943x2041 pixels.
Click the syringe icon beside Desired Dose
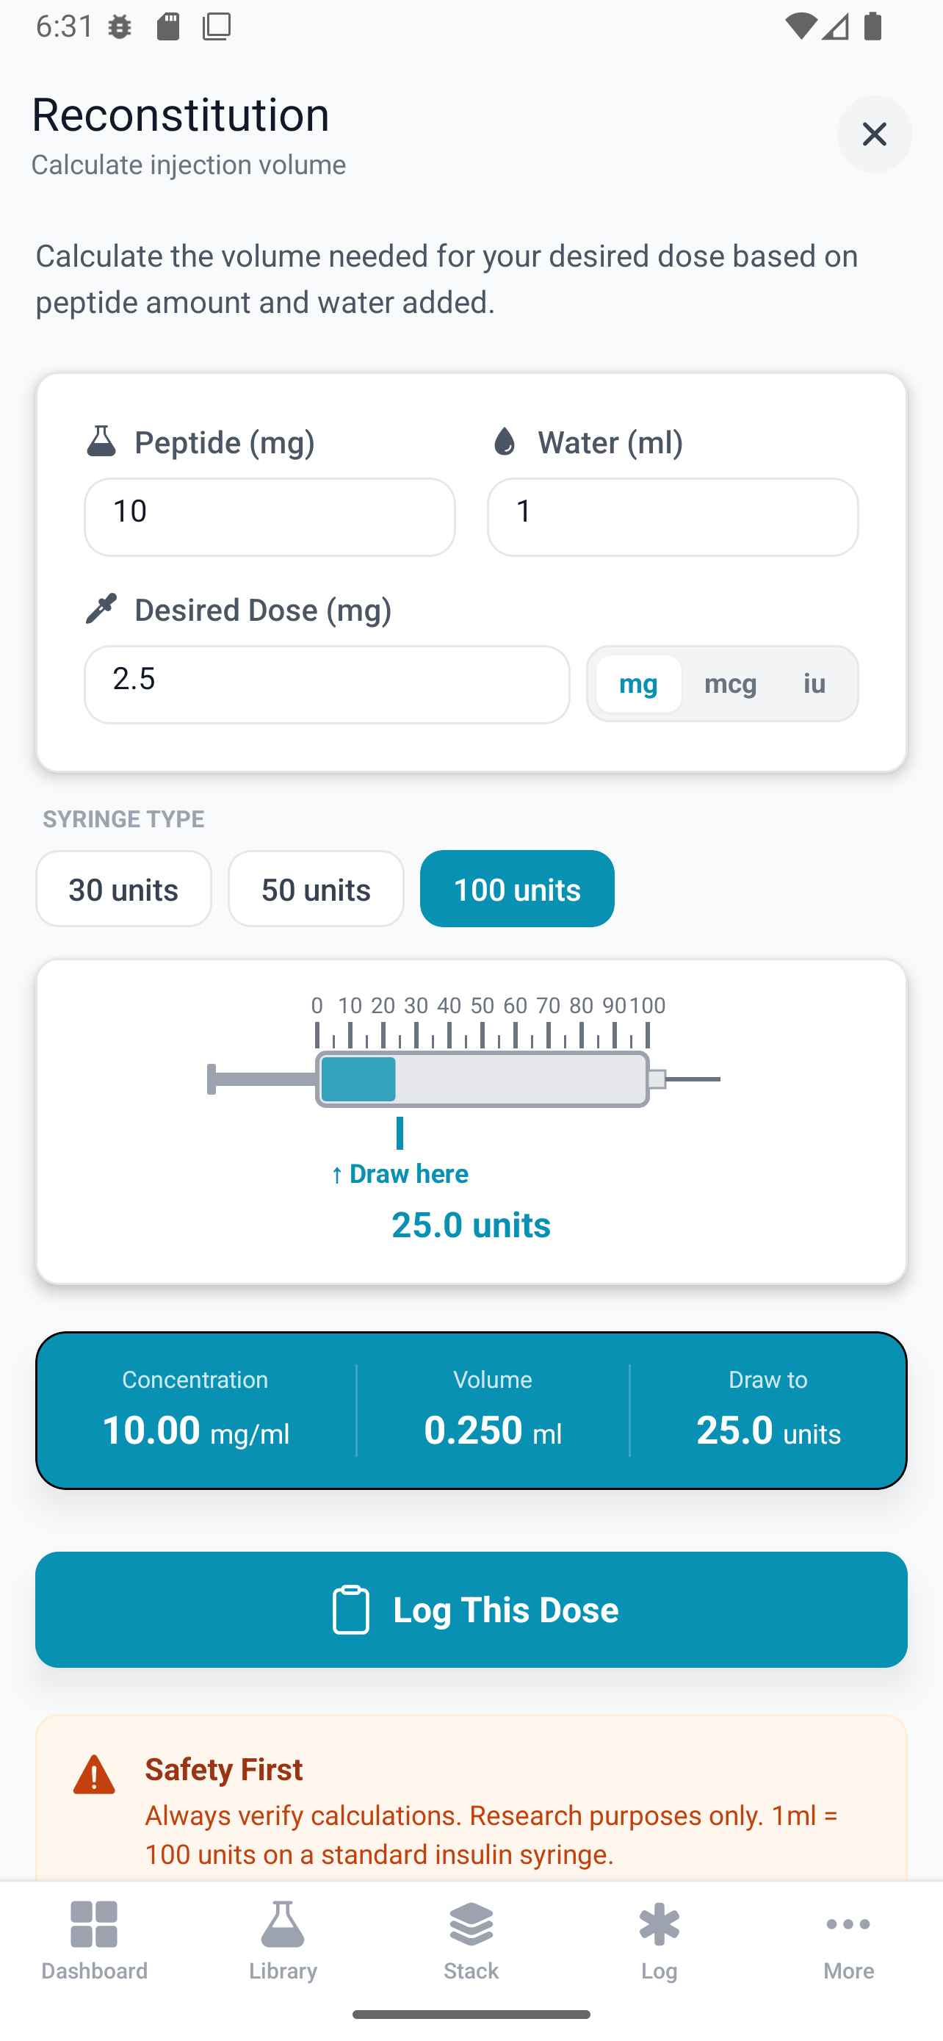(x=101, y=608)
